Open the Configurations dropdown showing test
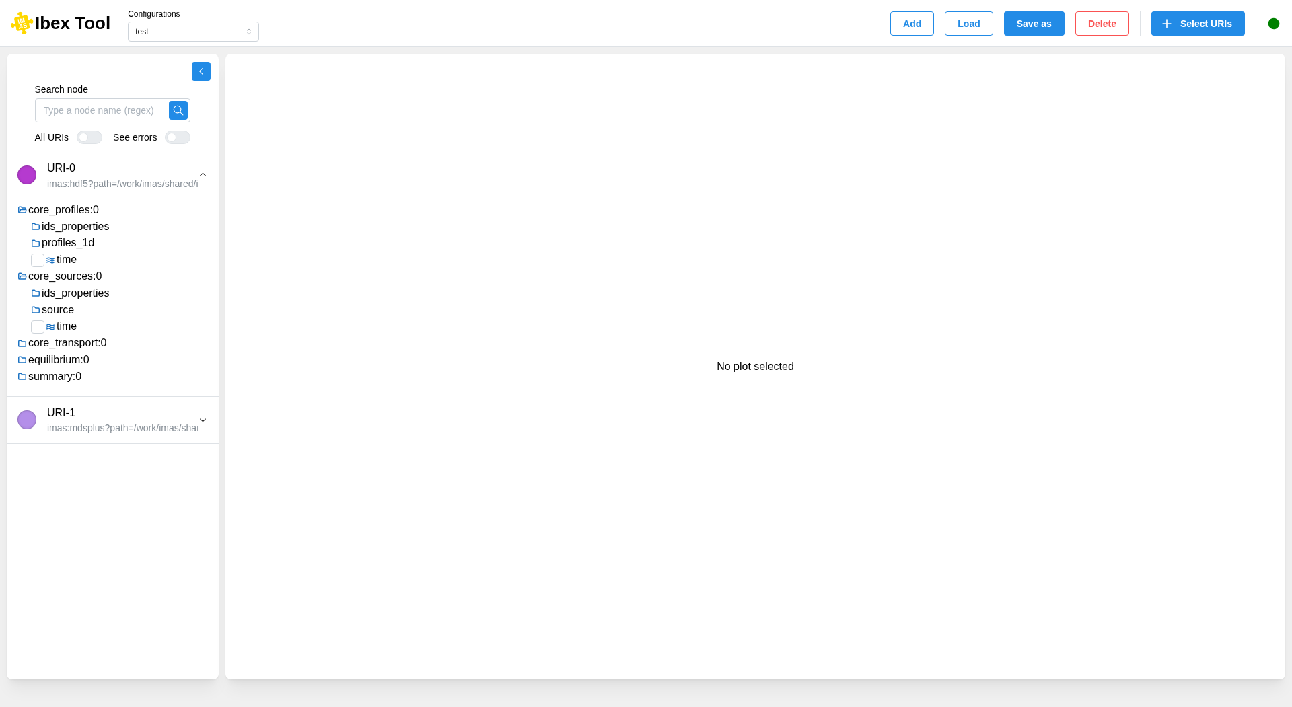 click(193, 32)
